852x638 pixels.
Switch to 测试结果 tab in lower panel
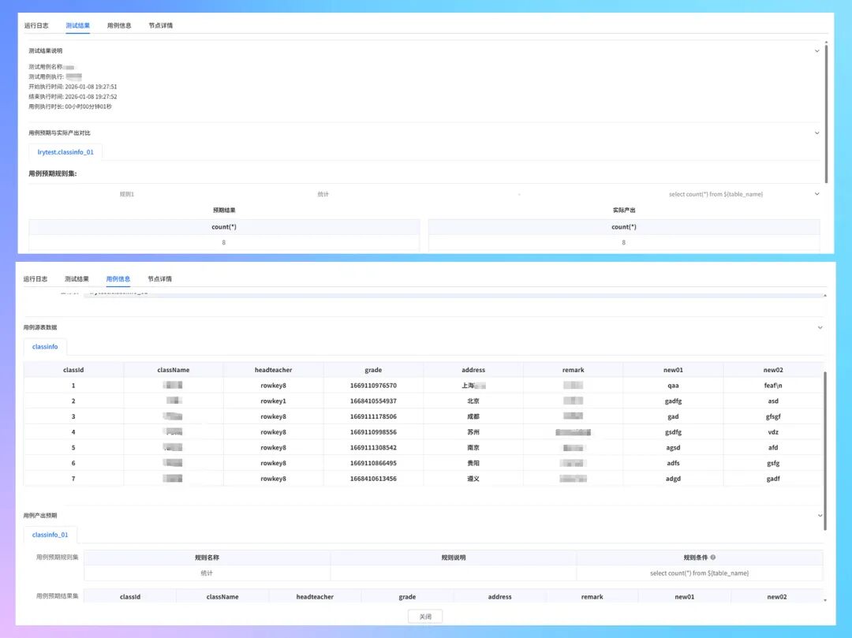tap(77, 279)
